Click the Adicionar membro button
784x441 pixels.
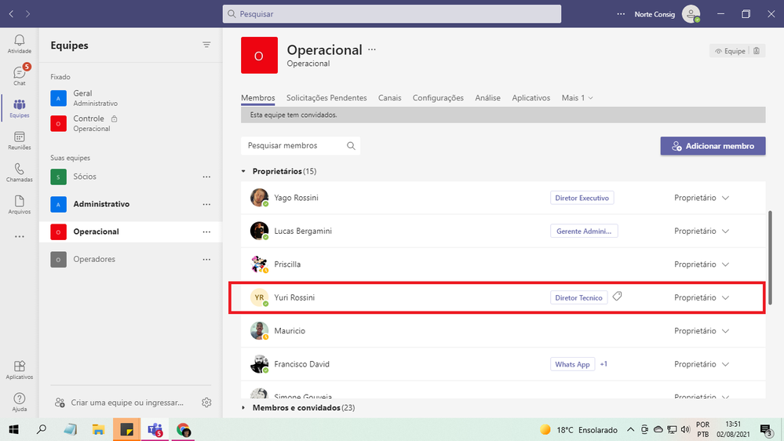713,146
